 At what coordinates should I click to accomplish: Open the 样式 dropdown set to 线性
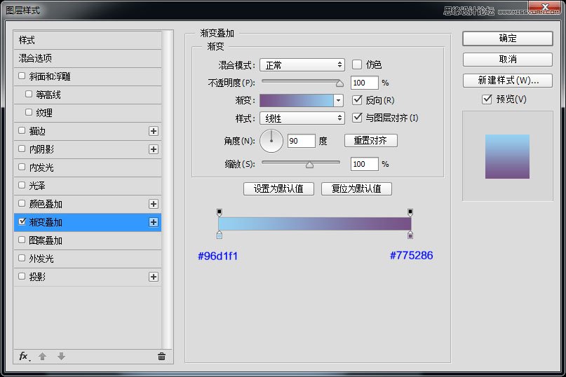point(302,118)
